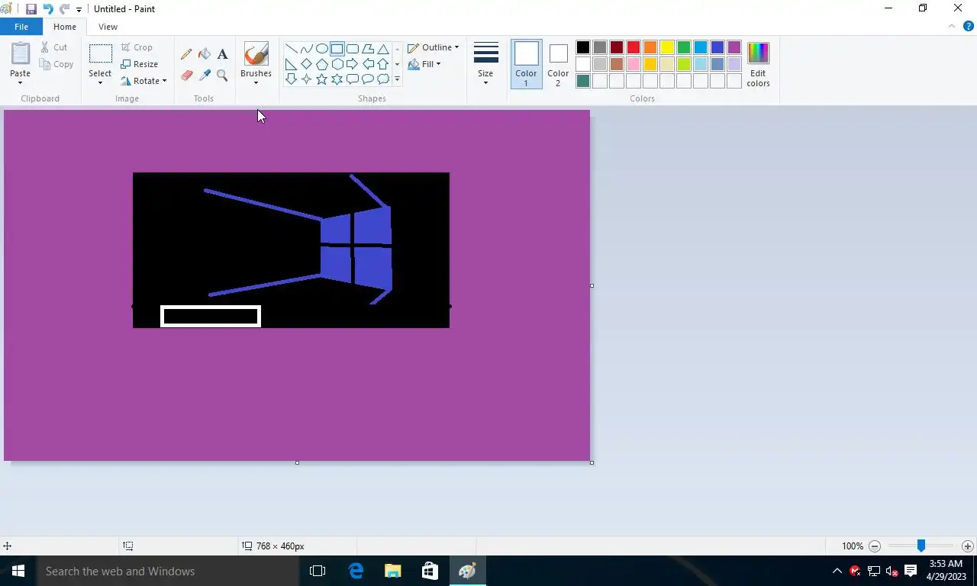Choose the Triangle shape
This screenshot has width=977, height=586.
point(383,49)
